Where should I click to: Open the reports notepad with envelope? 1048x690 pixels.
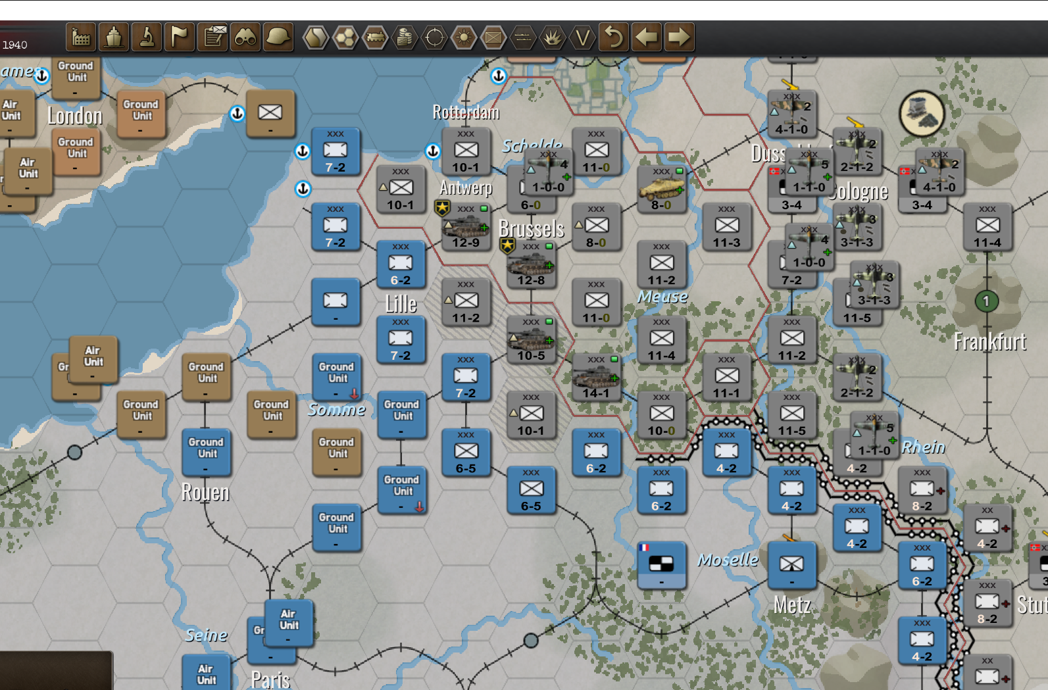pos(212,37)
